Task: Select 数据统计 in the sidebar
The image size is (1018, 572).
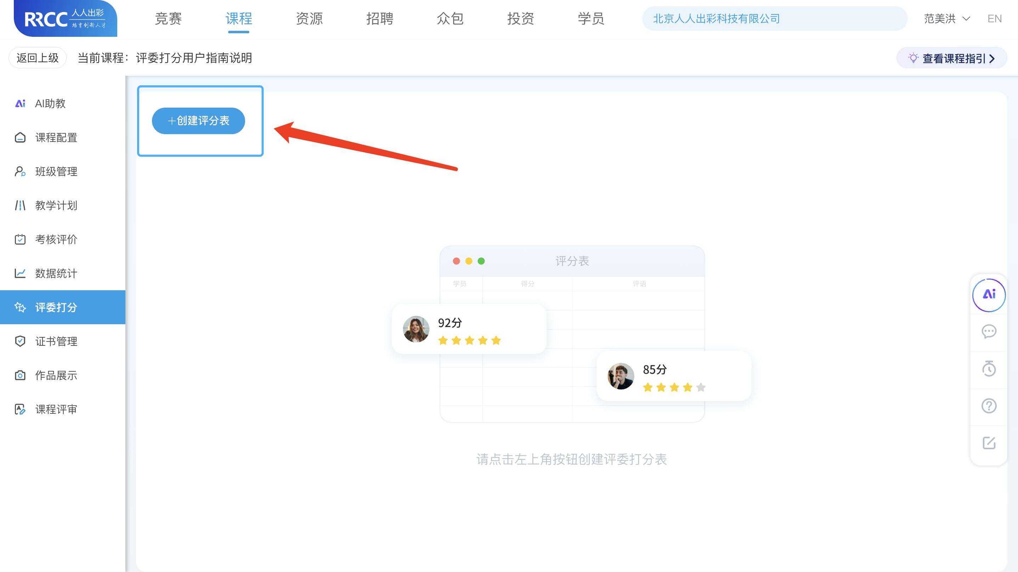Action: 62,273
